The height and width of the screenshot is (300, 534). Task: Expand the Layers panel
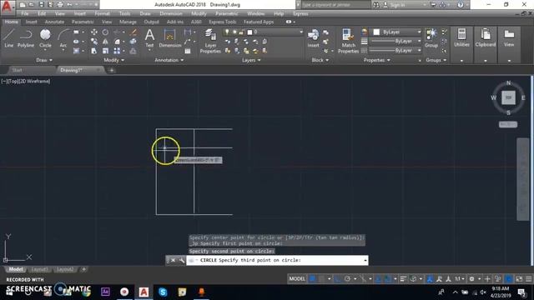tap(251, 60)
